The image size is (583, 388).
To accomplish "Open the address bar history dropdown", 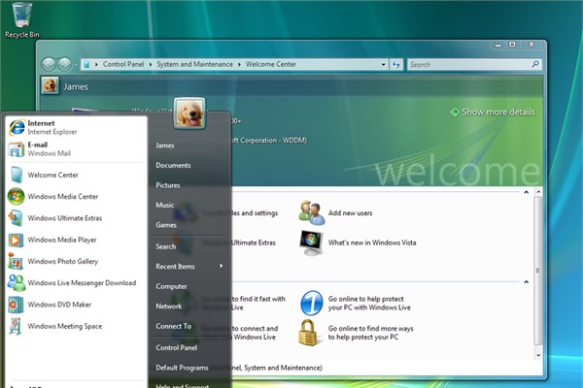I will 384,65.
